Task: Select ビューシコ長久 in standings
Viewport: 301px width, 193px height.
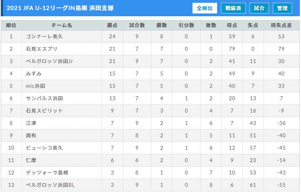Action: [x=44, y=148]
